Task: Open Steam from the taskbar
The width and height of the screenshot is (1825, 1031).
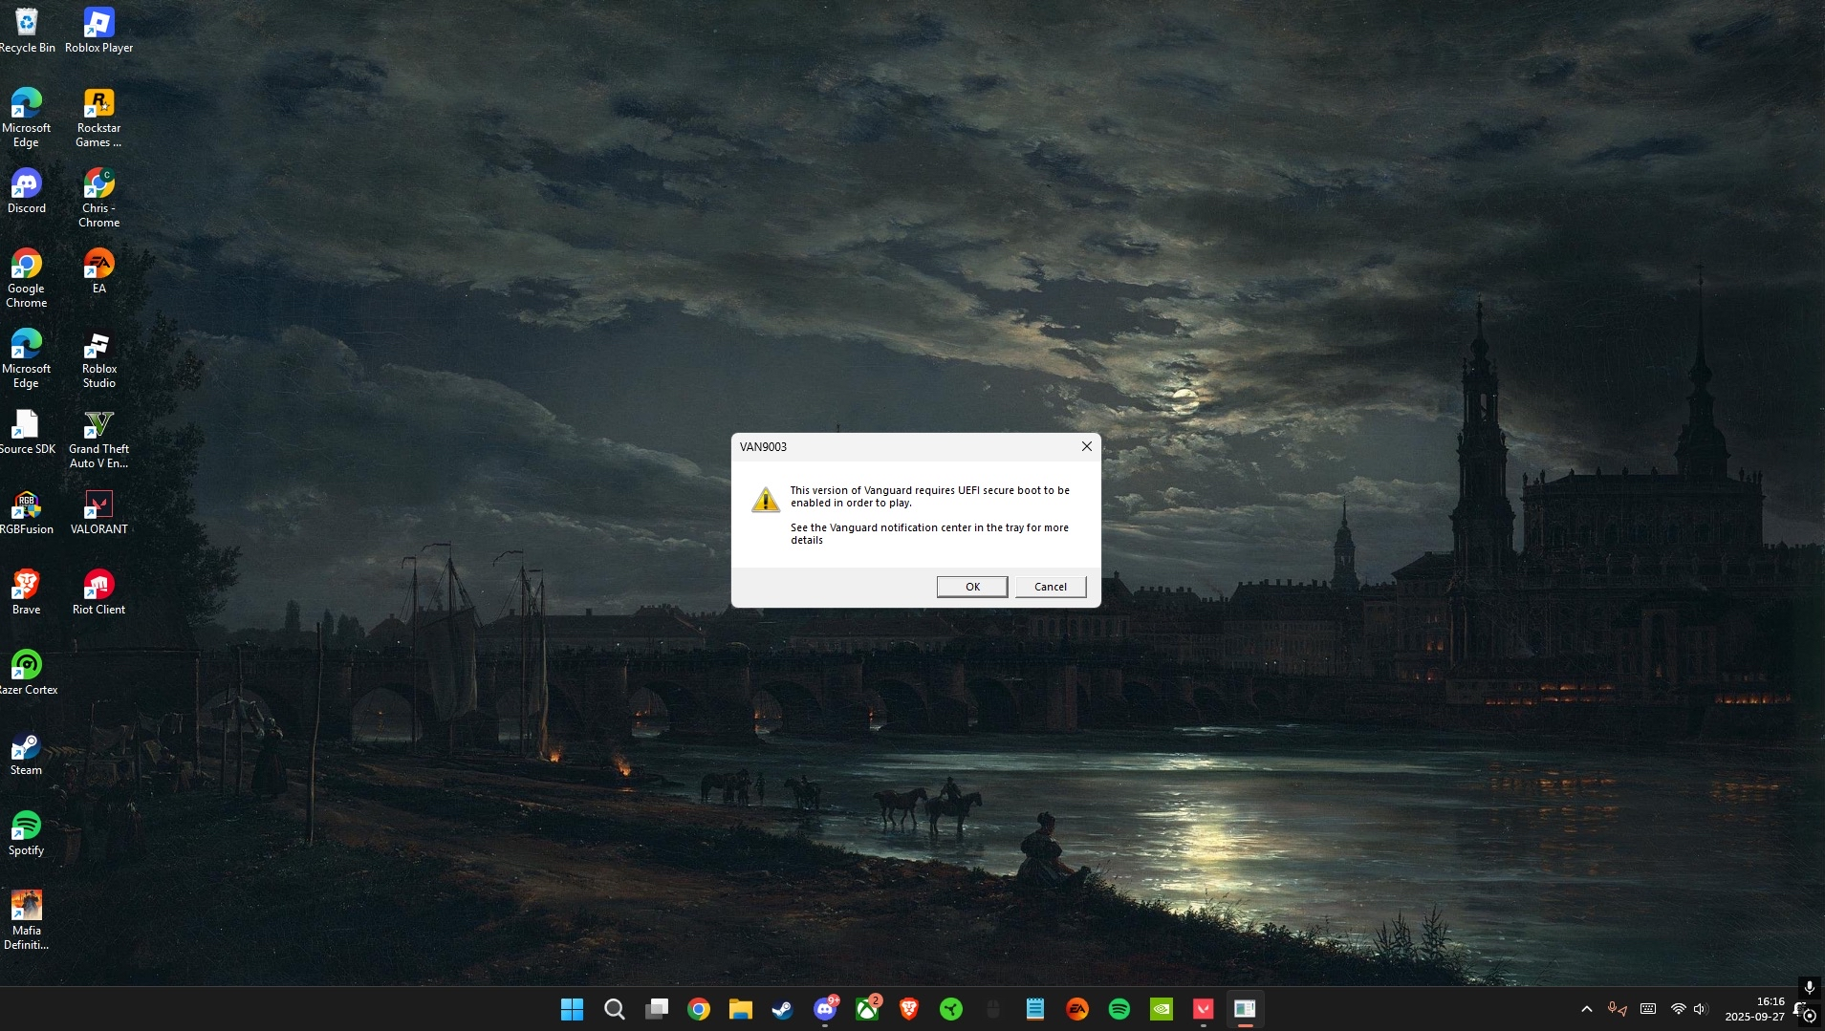Action: (x=783, y=1009)
